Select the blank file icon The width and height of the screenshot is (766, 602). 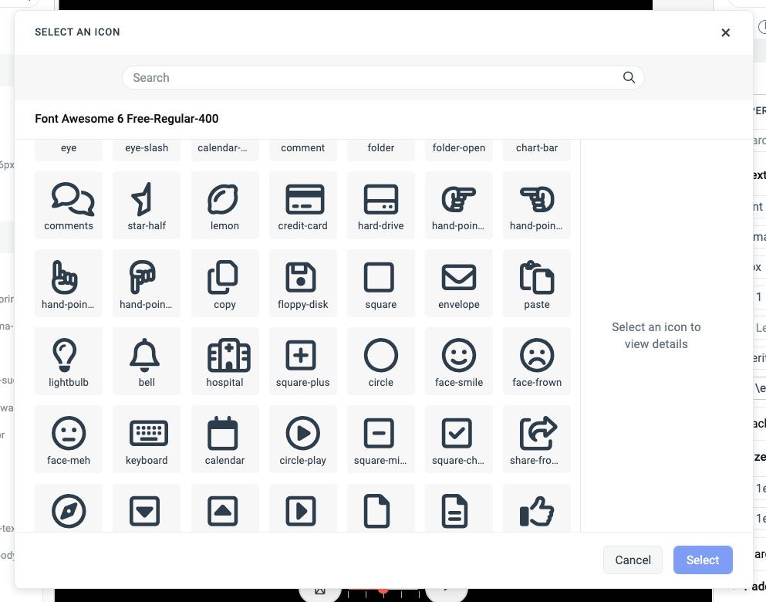(x=381, y=508)
